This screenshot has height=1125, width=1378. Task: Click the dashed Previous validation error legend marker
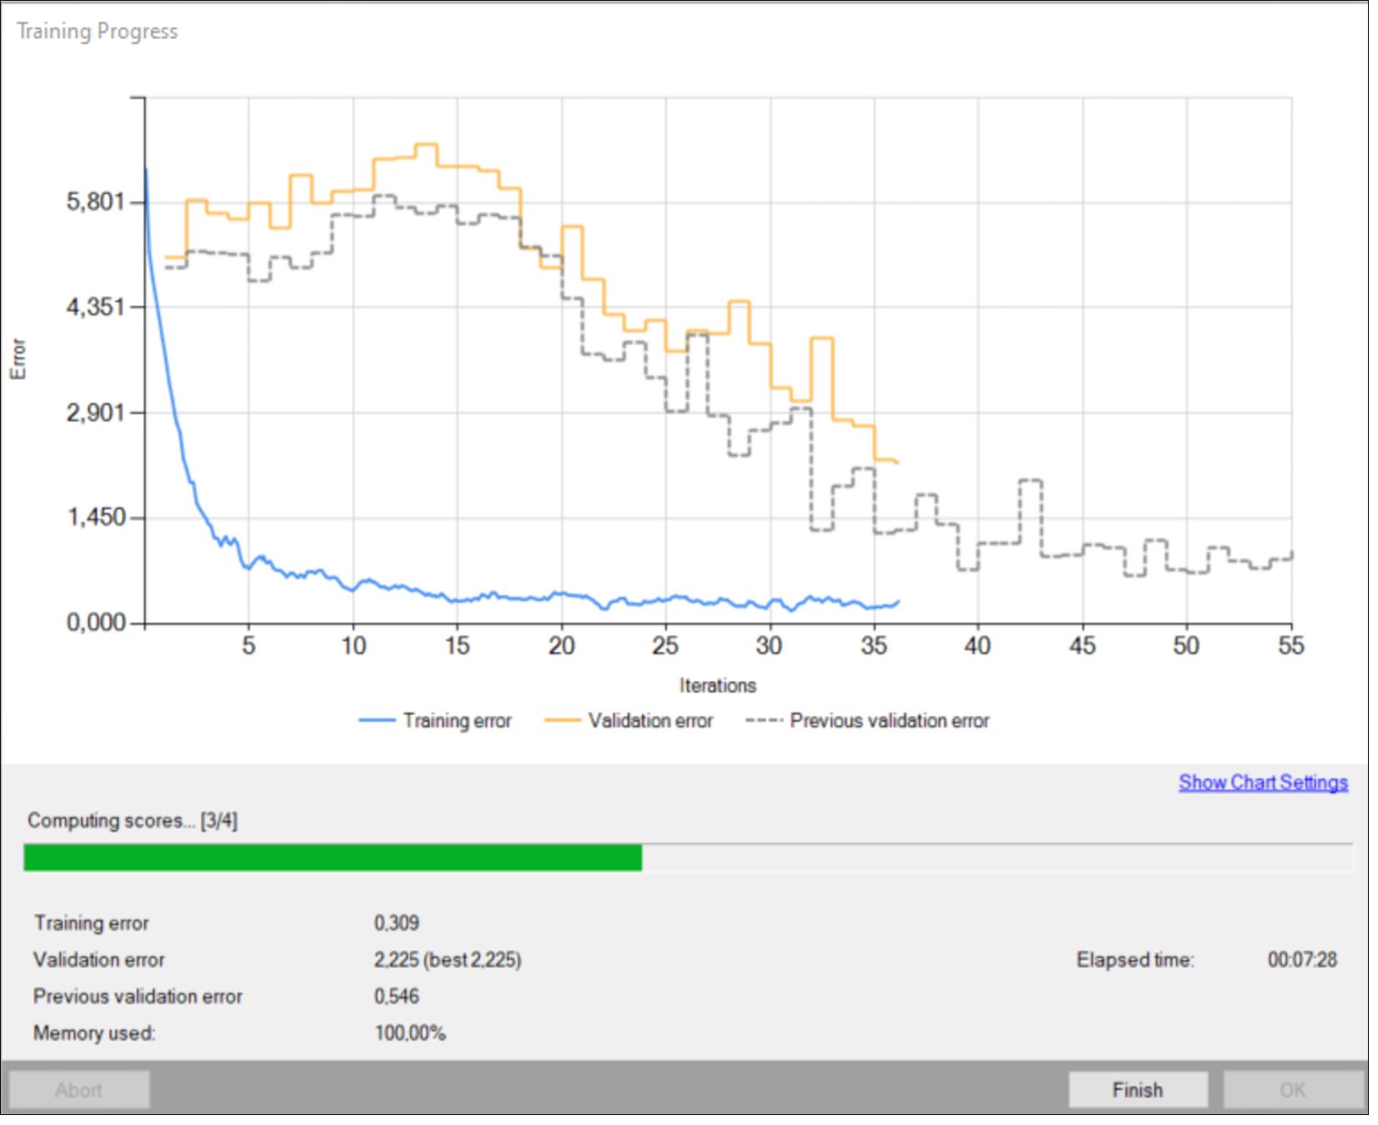coord(764,721)
